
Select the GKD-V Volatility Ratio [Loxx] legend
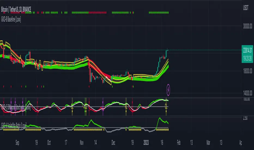pos(14,125)
